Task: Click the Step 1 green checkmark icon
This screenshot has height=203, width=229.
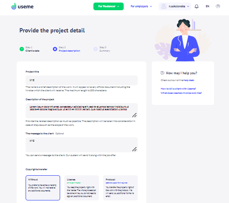Action: (22, 49)
